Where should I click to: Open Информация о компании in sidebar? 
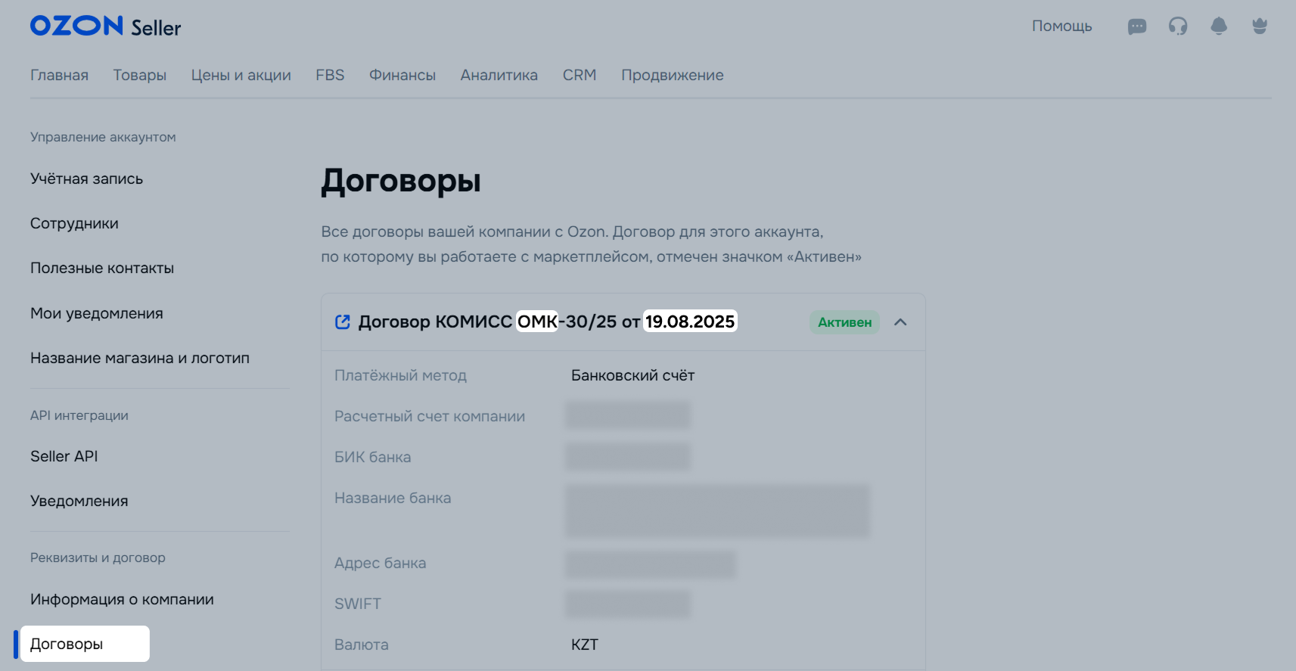(122, 600)
